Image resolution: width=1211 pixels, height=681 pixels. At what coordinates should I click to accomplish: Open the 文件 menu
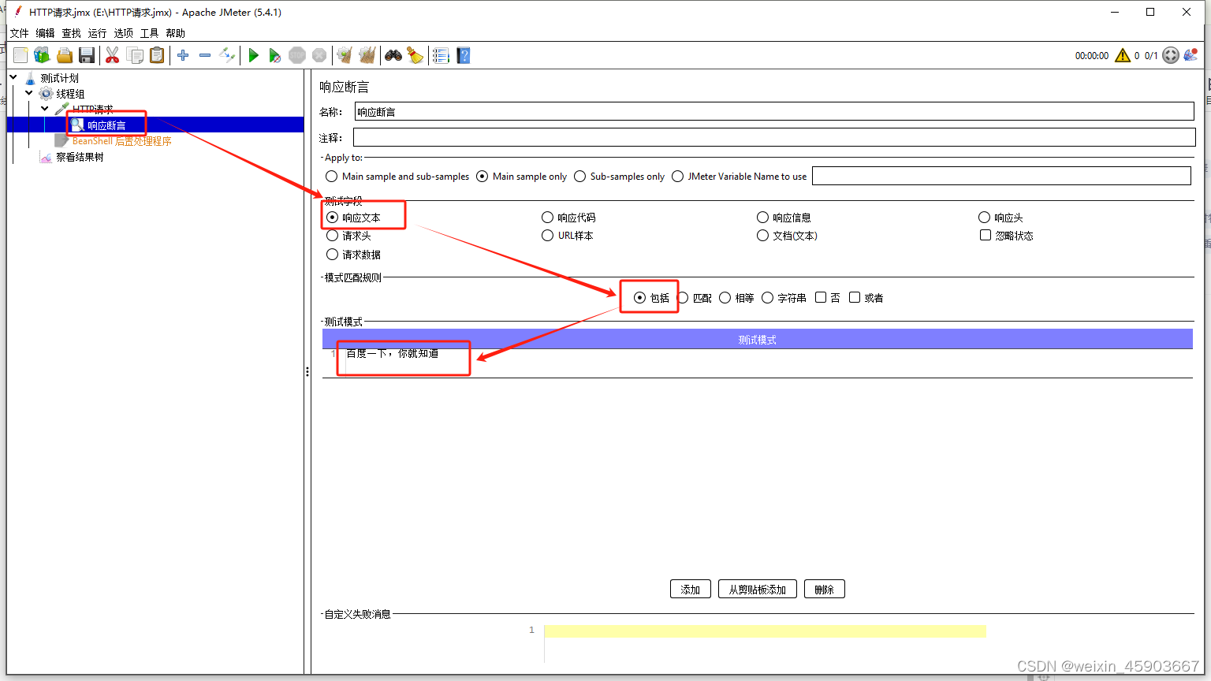(19, 33)
